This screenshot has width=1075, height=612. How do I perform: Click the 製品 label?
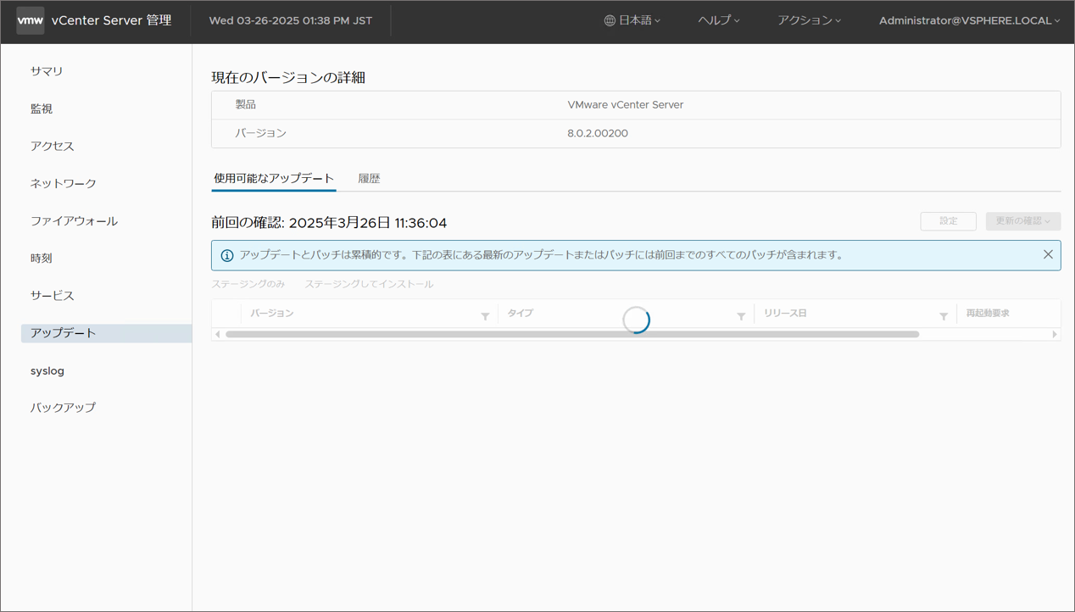point(246,104)
